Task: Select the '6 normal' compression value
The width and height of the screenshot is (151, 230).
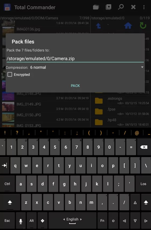Action: click(x=38, y=67)
